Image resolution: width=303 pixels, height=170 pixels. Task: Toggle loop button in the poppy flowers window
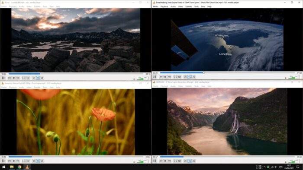(x=38, y=161)
